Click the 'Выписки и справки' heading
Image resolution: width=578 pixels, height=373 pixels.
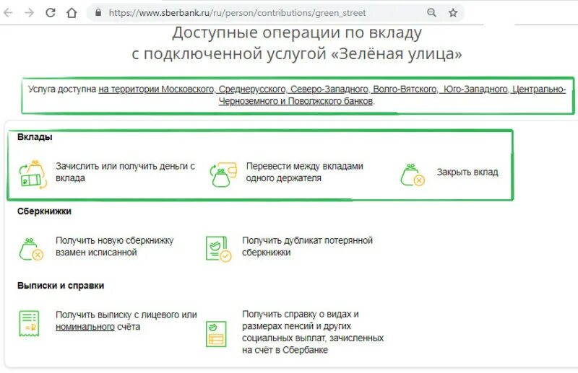tap(61, 286)
